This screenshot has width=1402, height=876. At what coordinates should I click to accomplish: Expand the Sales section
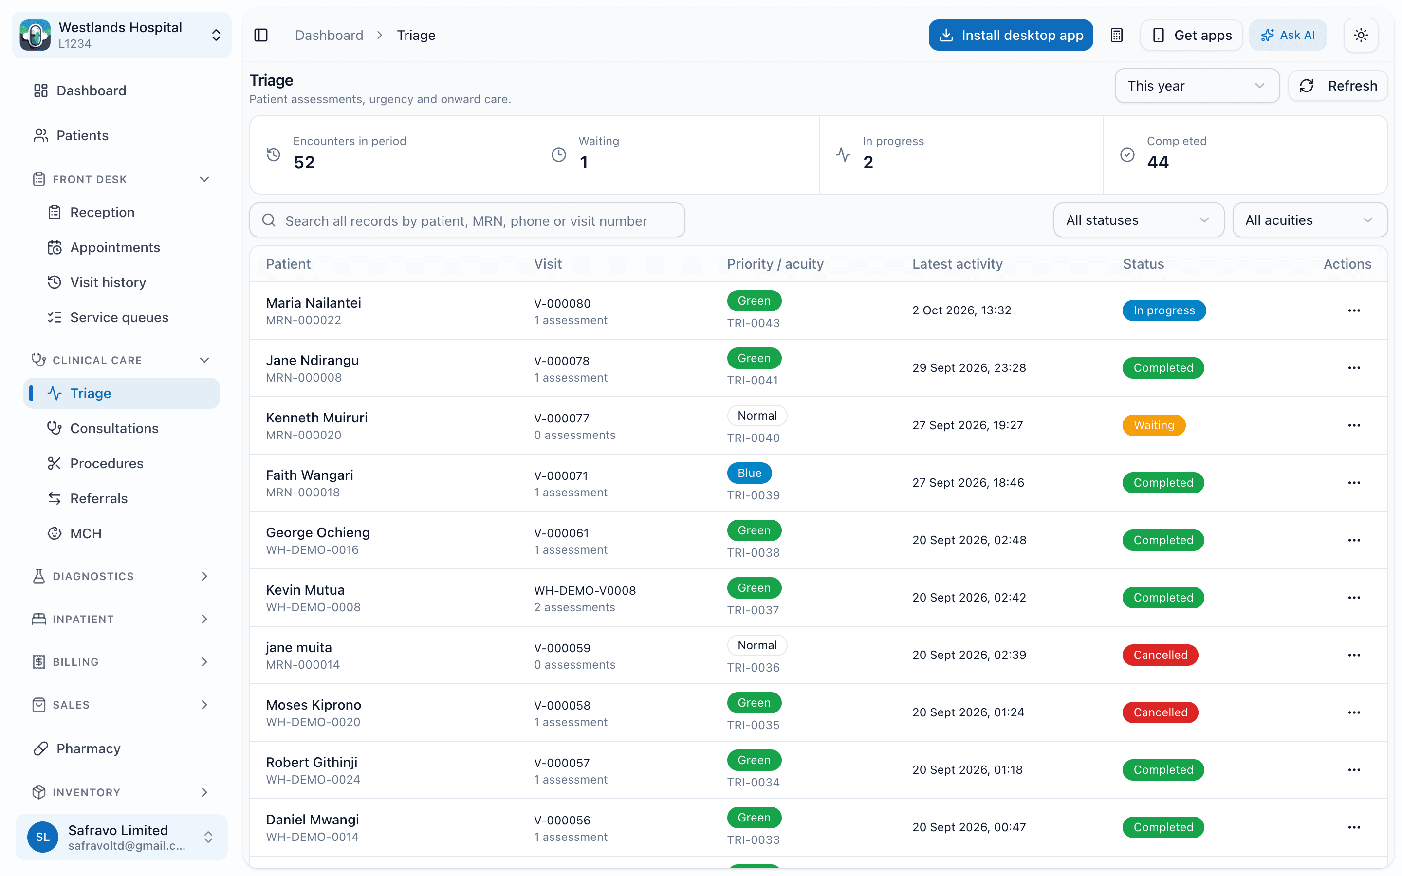pos(122,705)
